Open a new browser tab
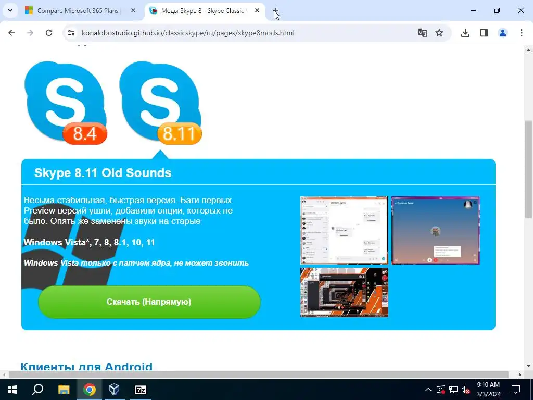The width and height of the screenshot is (533, 400). pyautogui.click(x=276, y=11)
